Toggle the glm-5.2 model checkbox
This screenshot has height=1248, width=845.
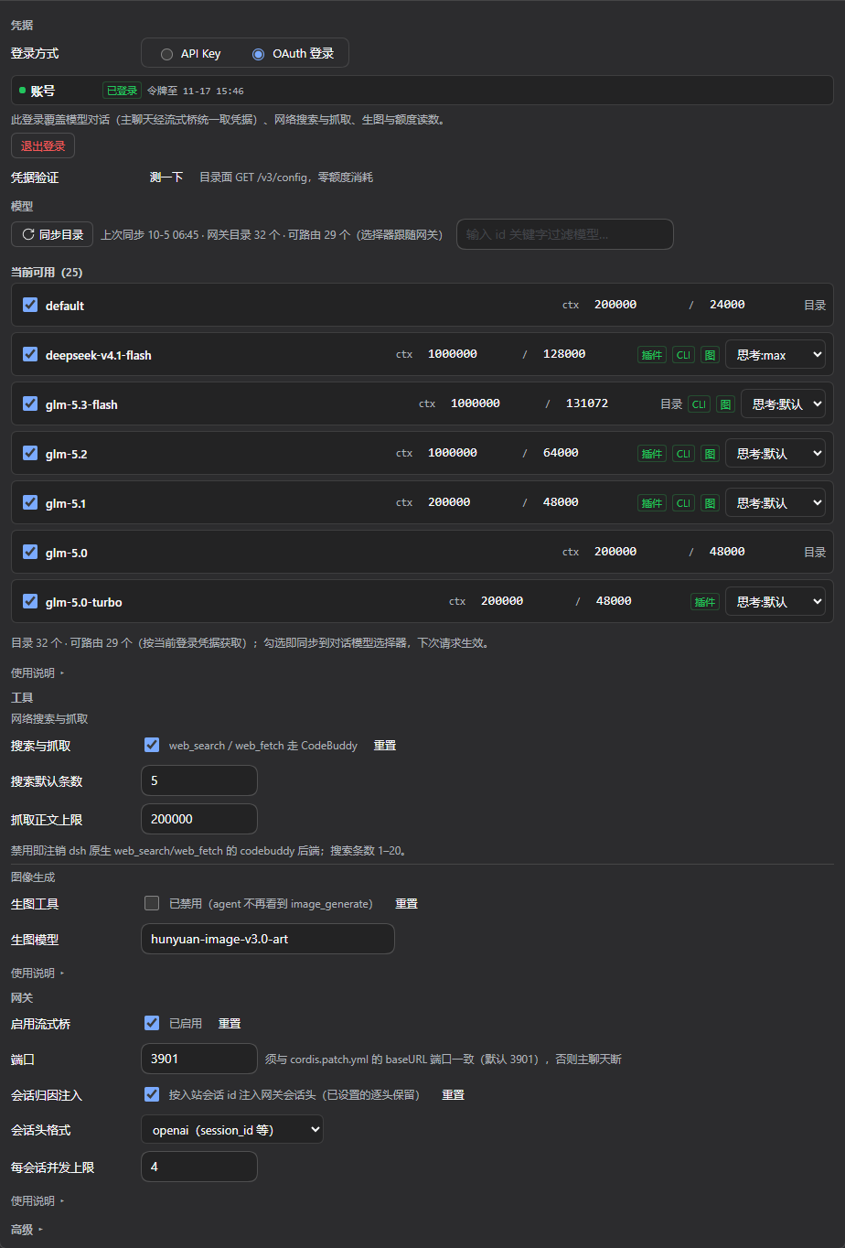click(x=30, y=453)
